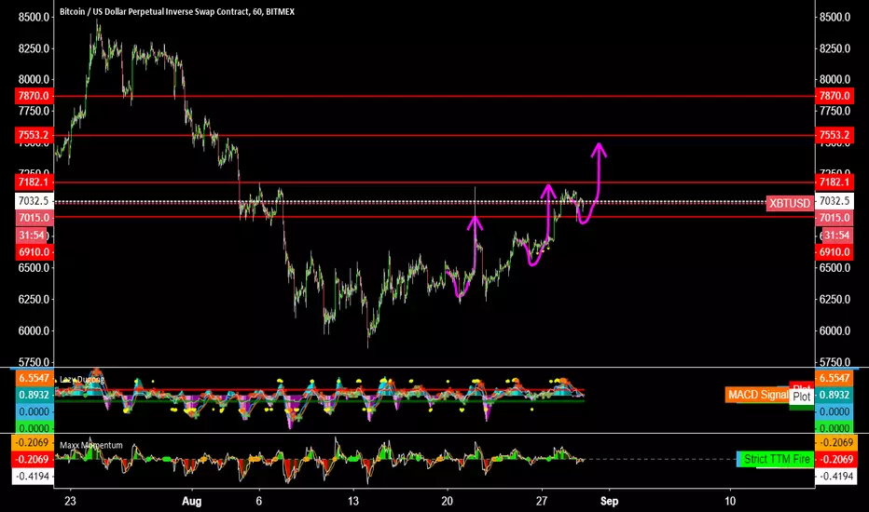Click Aug on the time axis
Viewport: 869px width, 512px height.
tap(192, 502)
